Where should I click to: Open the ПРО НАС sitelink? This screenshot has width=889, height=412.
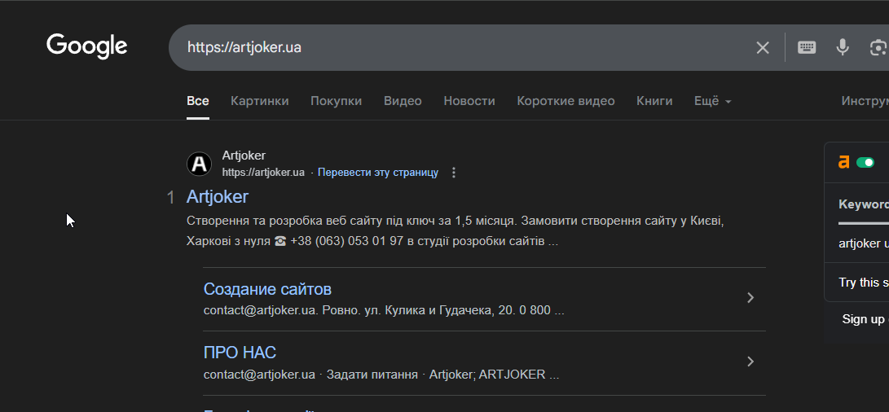click(x=240, y=353)
